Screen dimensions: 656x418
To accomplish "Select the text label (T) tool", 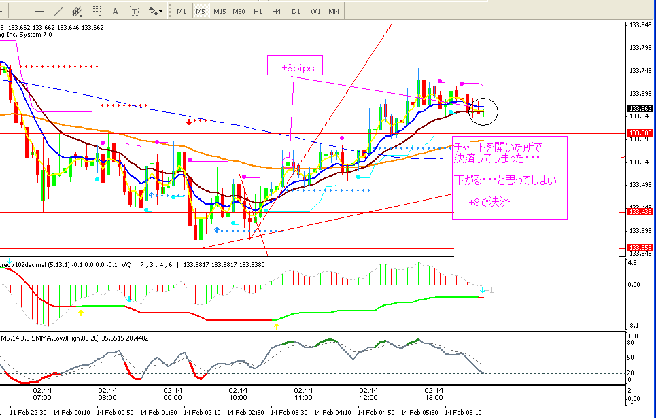I will [135, 12].
